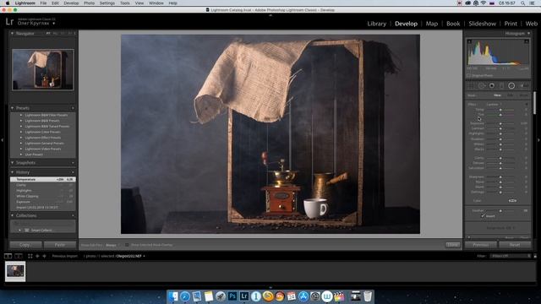Click the Done button in toolbar
This screenshot has width=541, height=304.
453,245
